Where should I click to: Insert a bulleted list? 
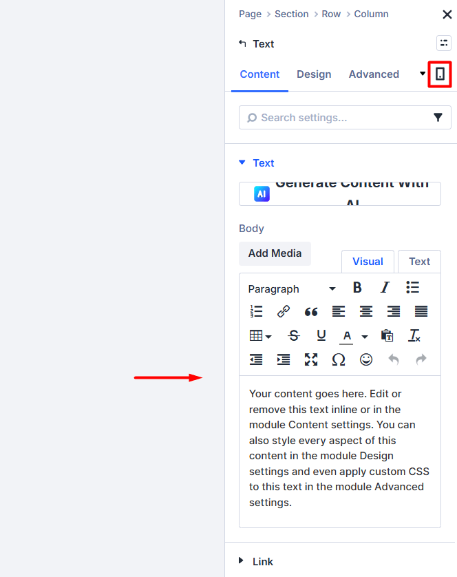pyautogui.click(x=412, y=287)
